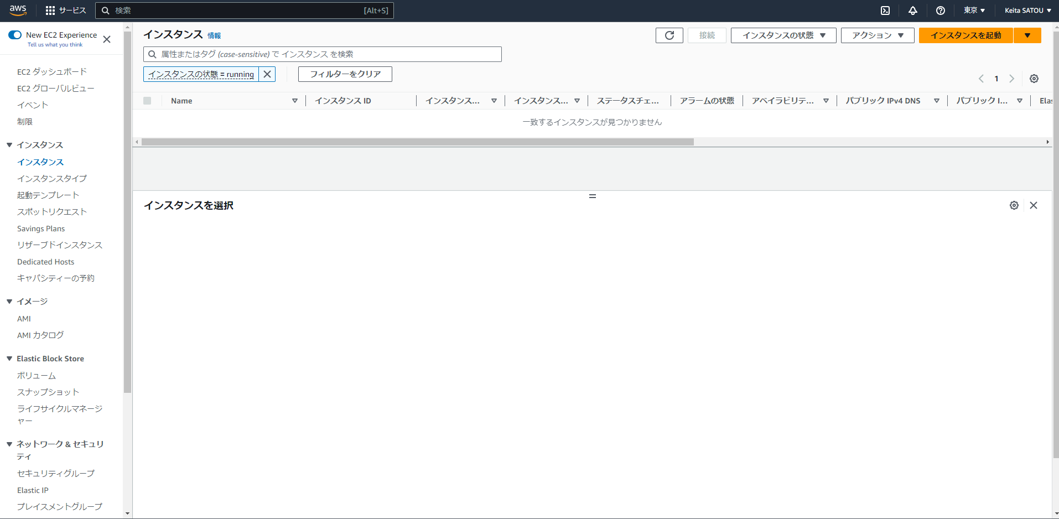Open the インスタンスの状態 dropdown
This screenshot has height=519, width=1059.
pyautogui.click(x=783, y=35)
